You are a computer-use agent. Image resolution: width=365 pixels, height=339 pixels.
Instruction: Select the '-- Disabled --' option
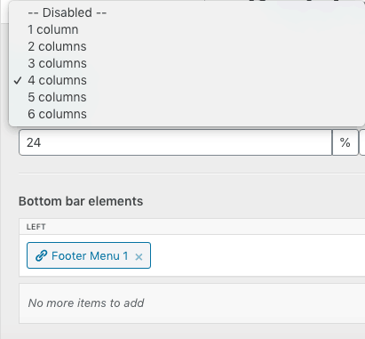point(67,12)
